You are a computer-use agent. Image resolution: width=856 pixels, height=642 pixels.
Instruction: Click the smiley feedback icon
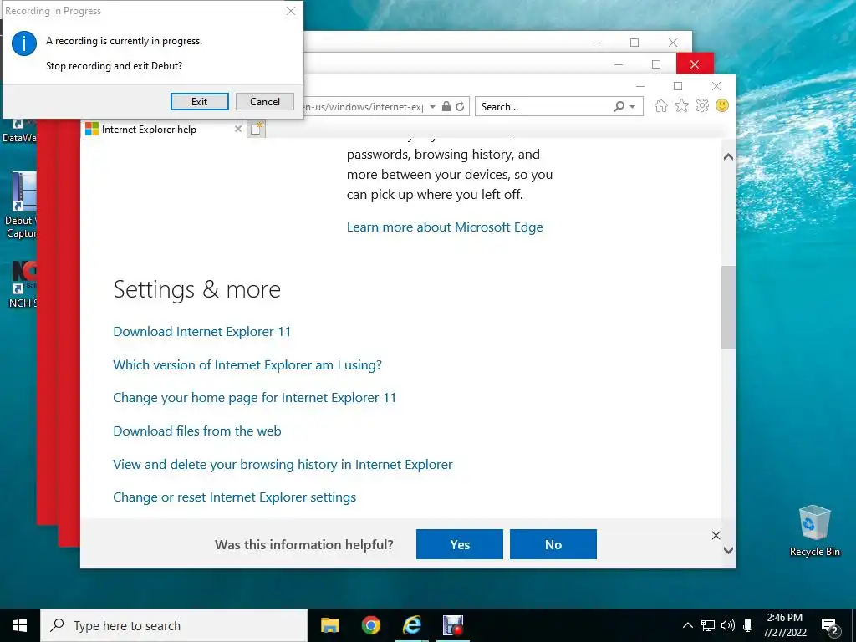click(x=722, y=106)
